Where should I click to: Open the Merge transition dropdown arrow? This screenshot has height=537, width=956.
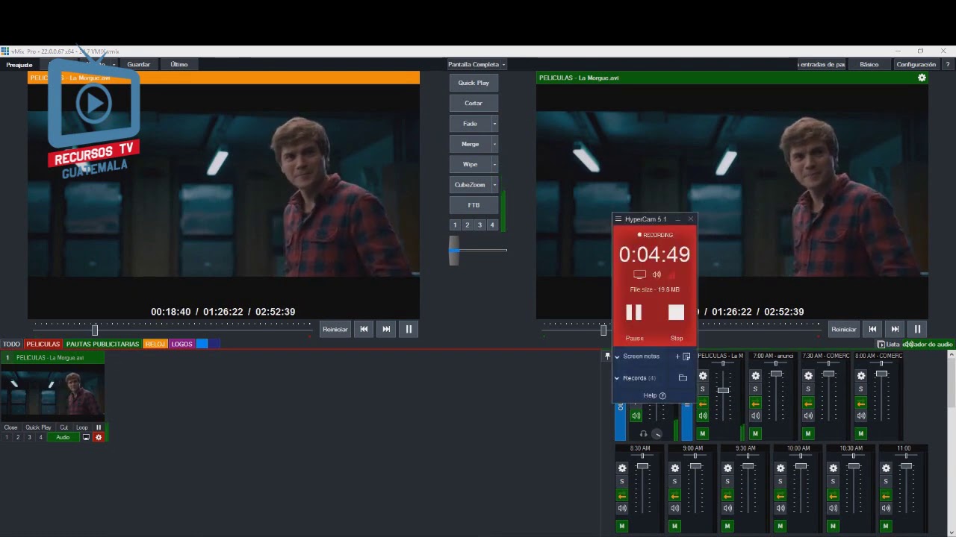pos(494,144)
